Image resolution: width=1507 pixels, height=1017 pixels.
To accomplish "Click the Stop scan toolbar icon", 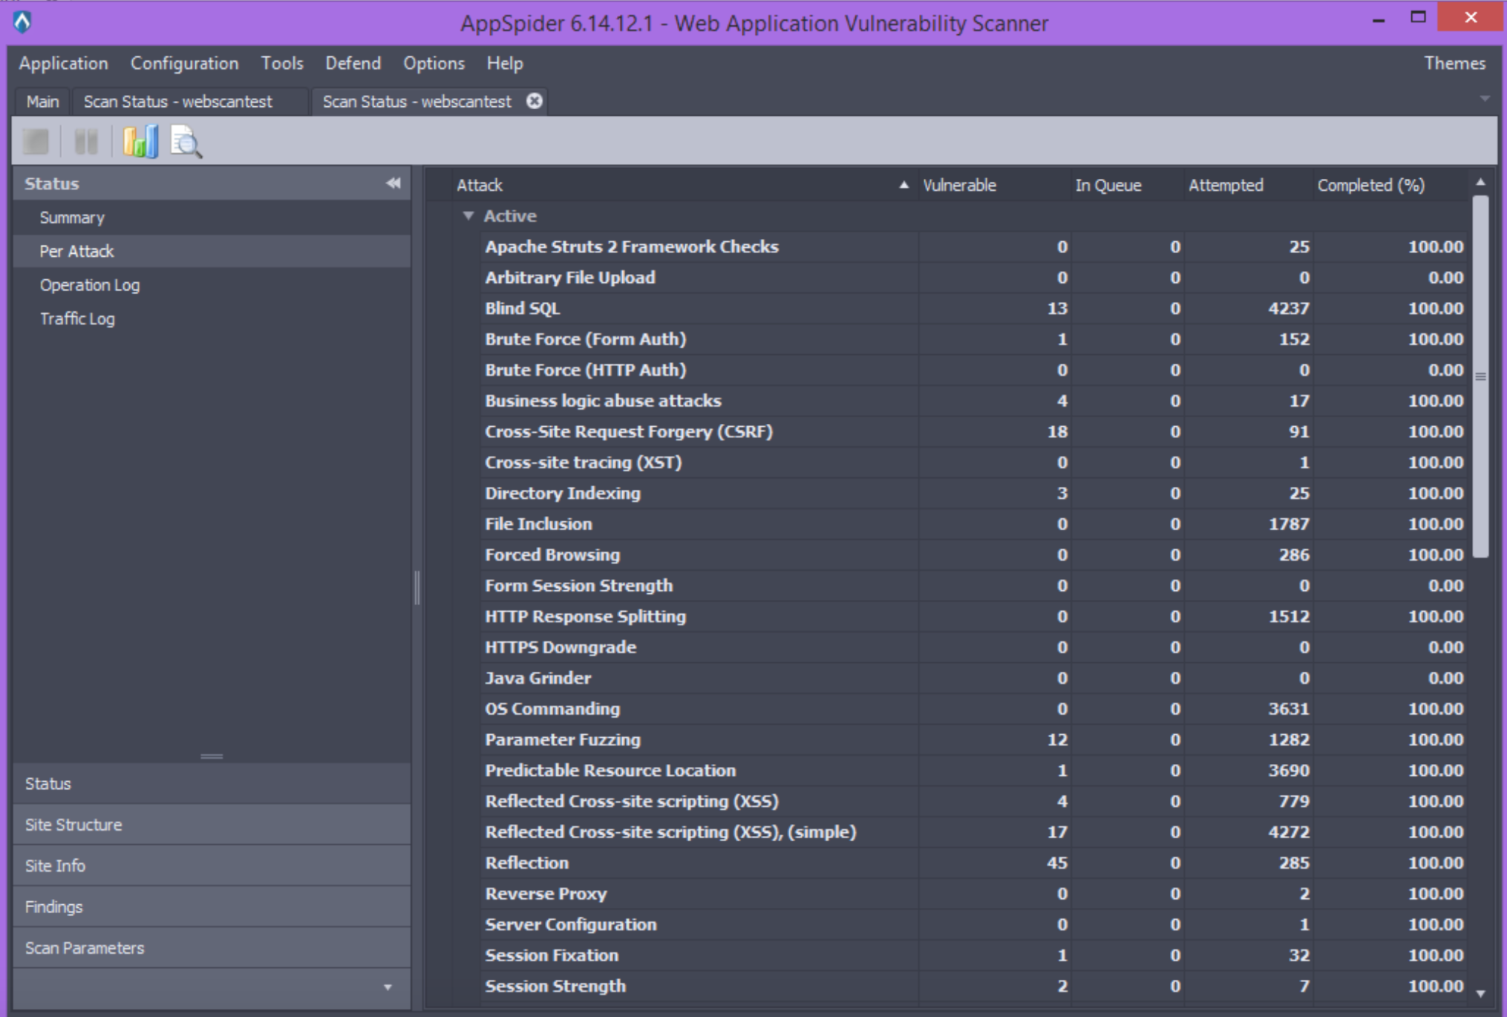I will pyautogui.click(x=36, y=141).
